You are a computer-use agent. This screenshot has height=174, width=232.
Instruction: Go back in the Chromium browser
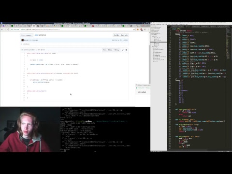2,29
